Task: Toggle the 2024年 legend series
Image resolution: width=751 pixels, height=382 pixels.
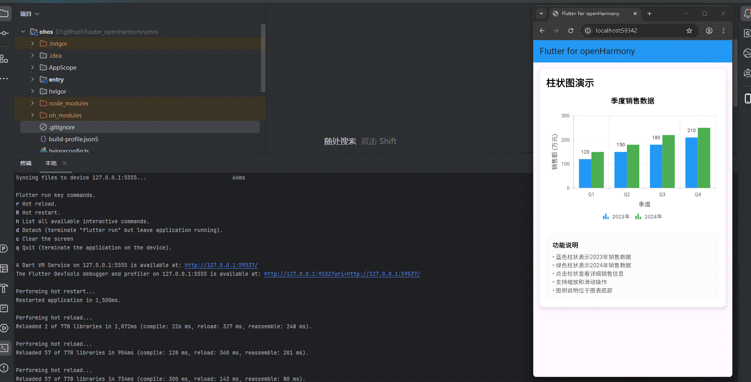Action: 648,216
